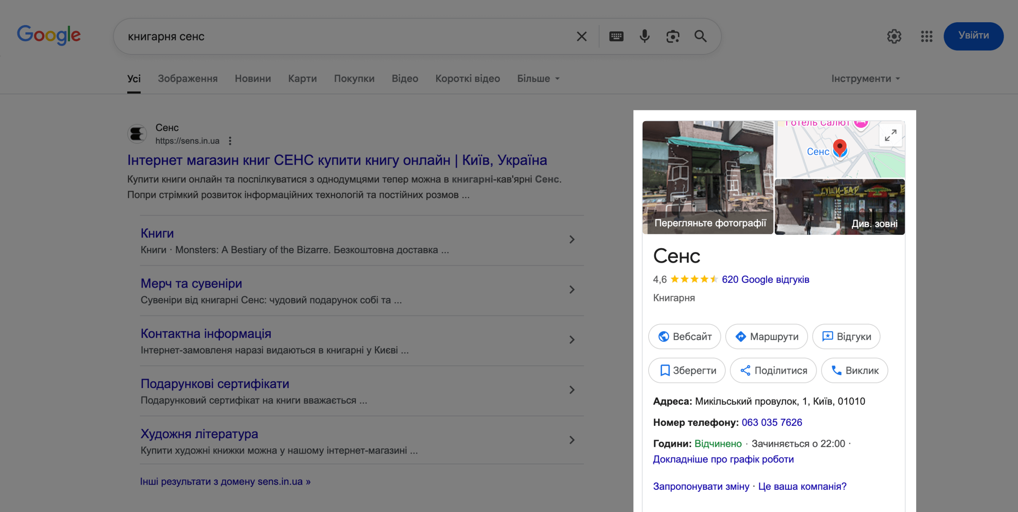
Task: Expand the Мерч та сувеніри chevron
Action: [x=572, y=290]
